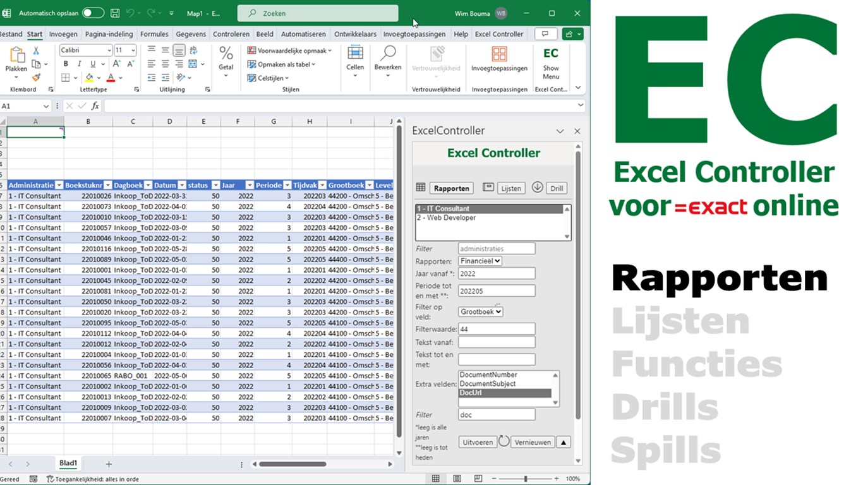Image resolution: width=863 pixels, height=485 pixels.
Task: Decrease font size with the smaller A icon
Action: tap(131, 64)
